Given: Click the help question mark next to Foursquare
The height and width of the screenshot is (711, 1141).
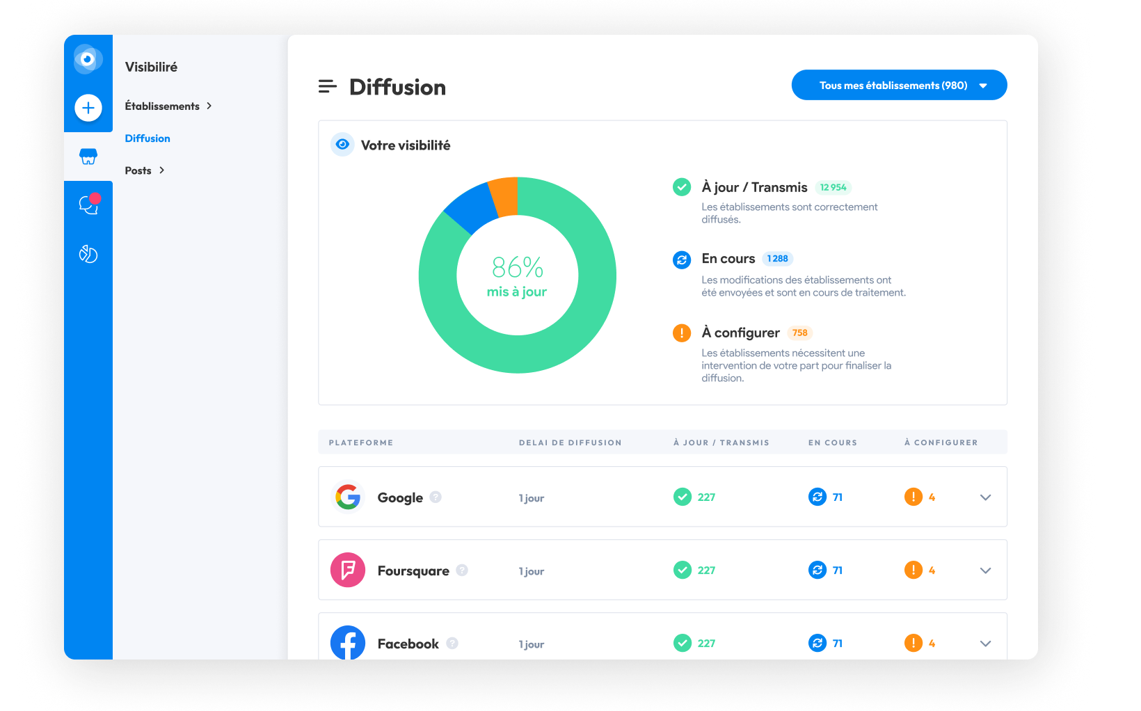Looking at the screenshot, I should click(462, 570).
